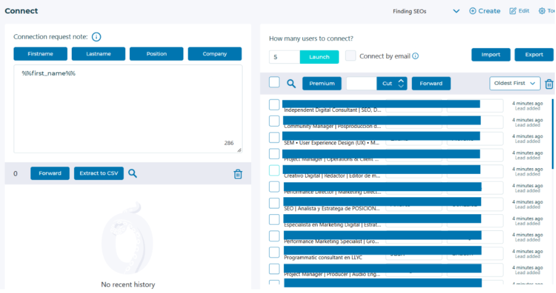Click the search magnifier in leads toolbar
The image size is (556, 293).
(x=291, y=83)
